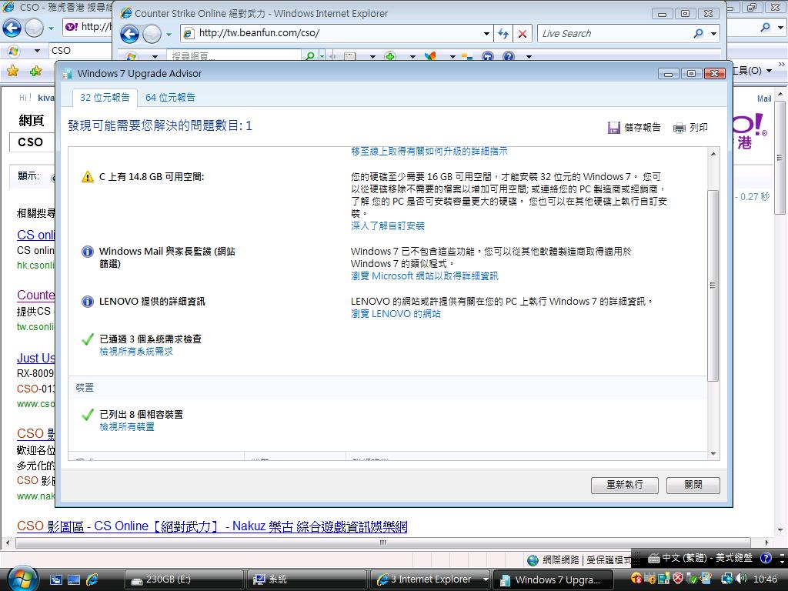Click the report scrollbar down arrow
Screen dimensions: 788x591
tap(713, 454)
